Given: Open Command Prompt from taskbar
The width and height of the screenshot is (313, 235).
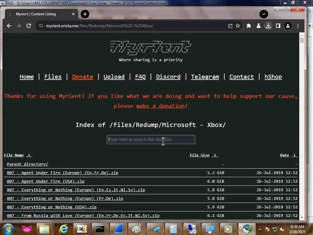Looking at the screenshot, I should coord(100,229).
